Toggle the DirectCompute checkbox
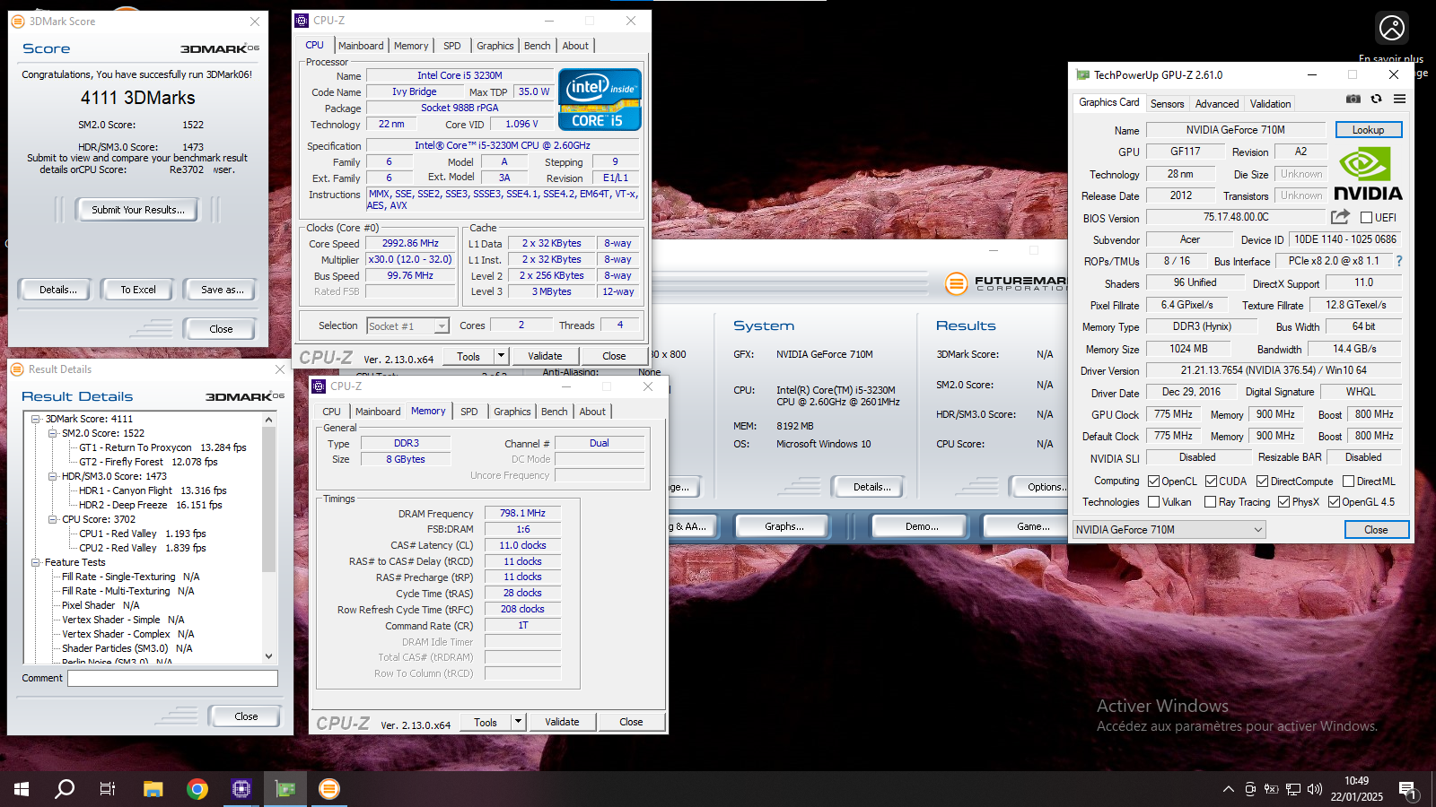This screenshot has width=1436, height=807. pos(1262,482)
